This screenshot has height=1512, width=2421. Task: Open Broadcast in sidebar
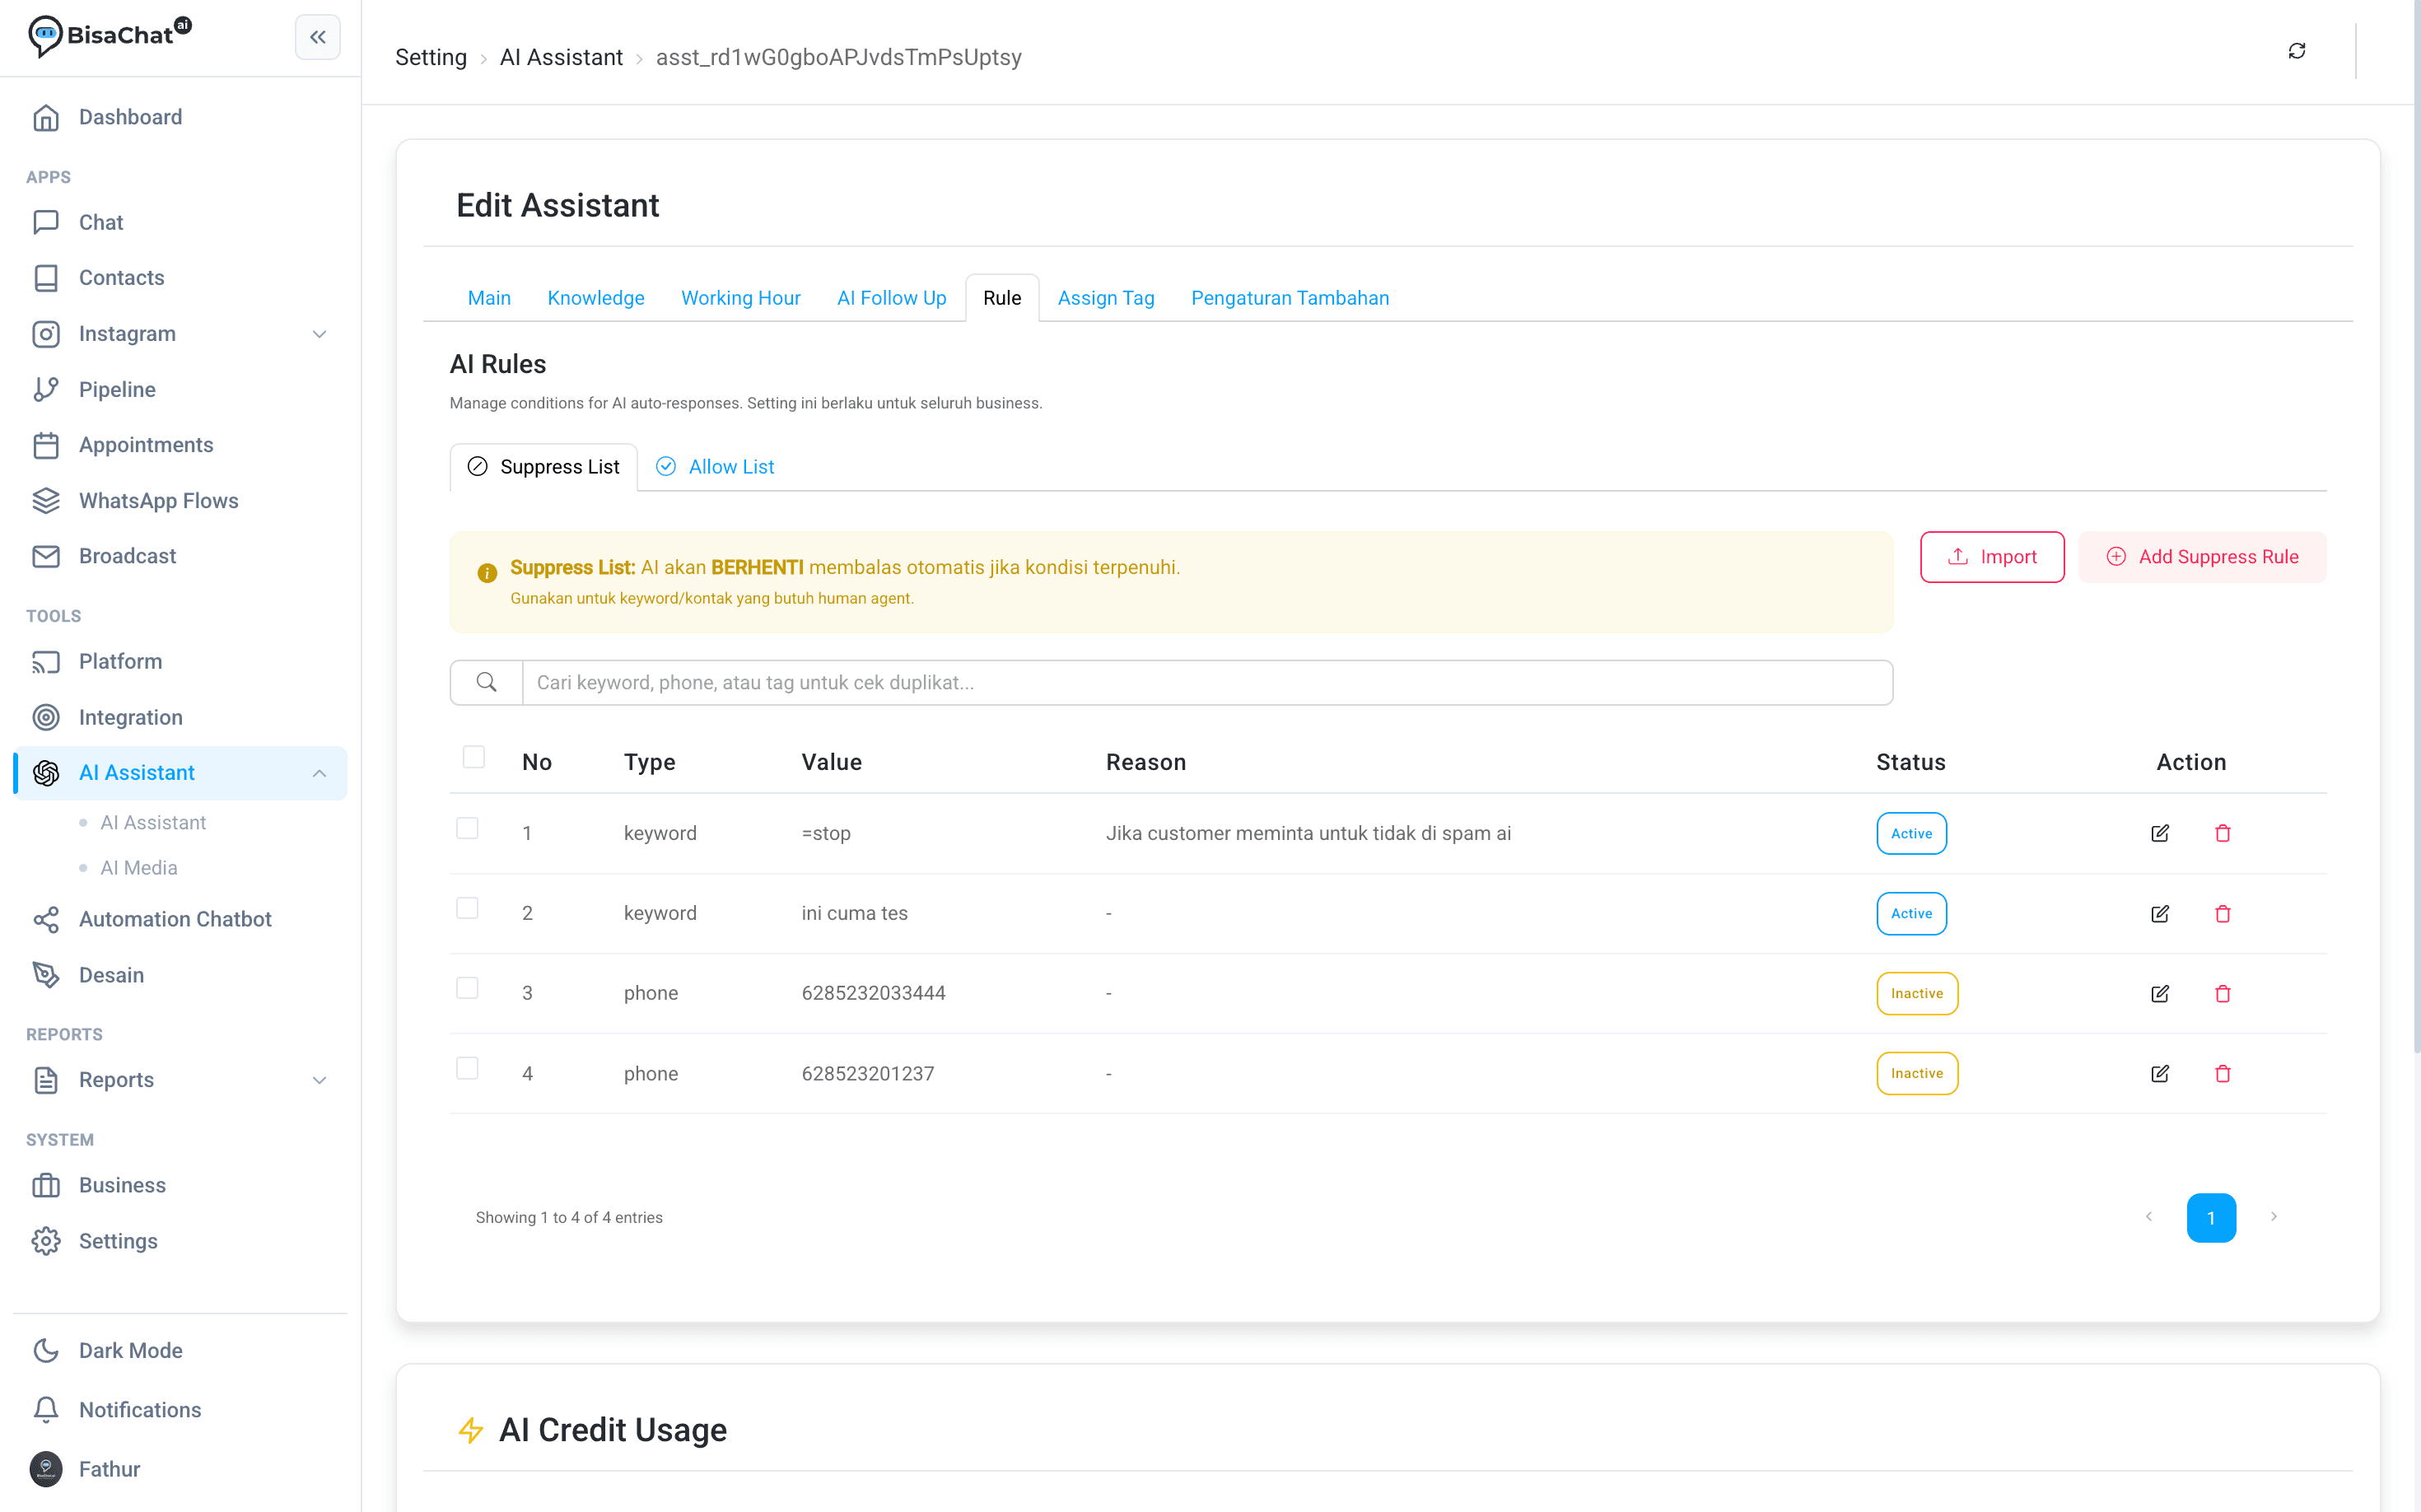pos(180,556)
